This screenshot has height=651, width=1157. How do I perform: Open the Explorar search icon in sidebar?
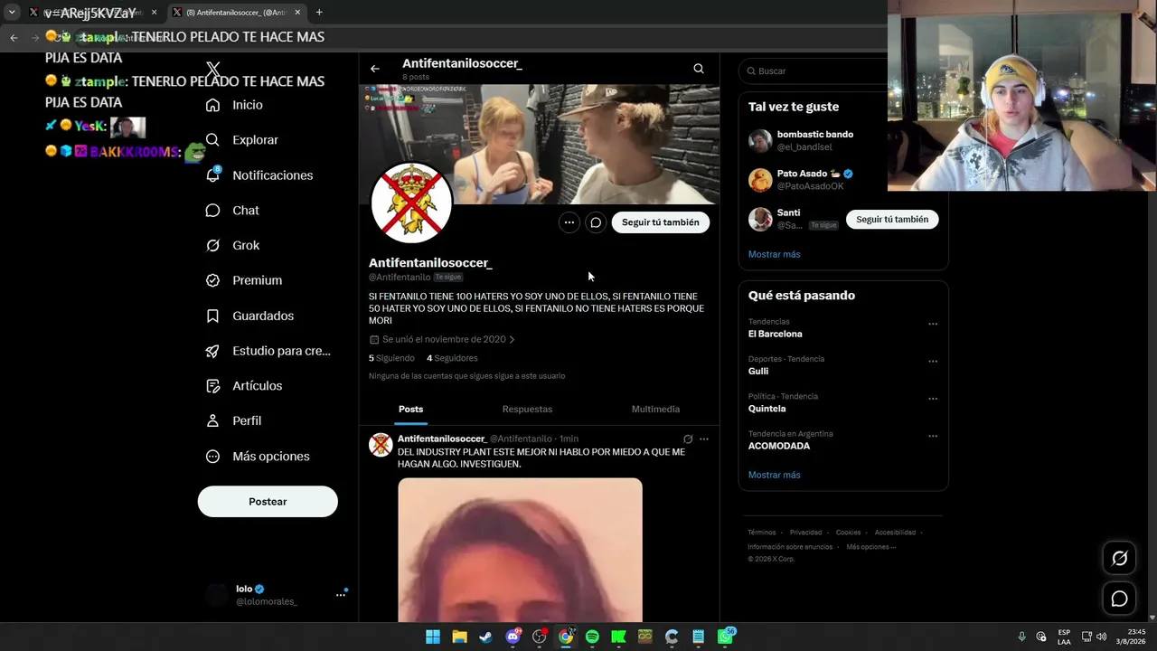coord(213,140)
